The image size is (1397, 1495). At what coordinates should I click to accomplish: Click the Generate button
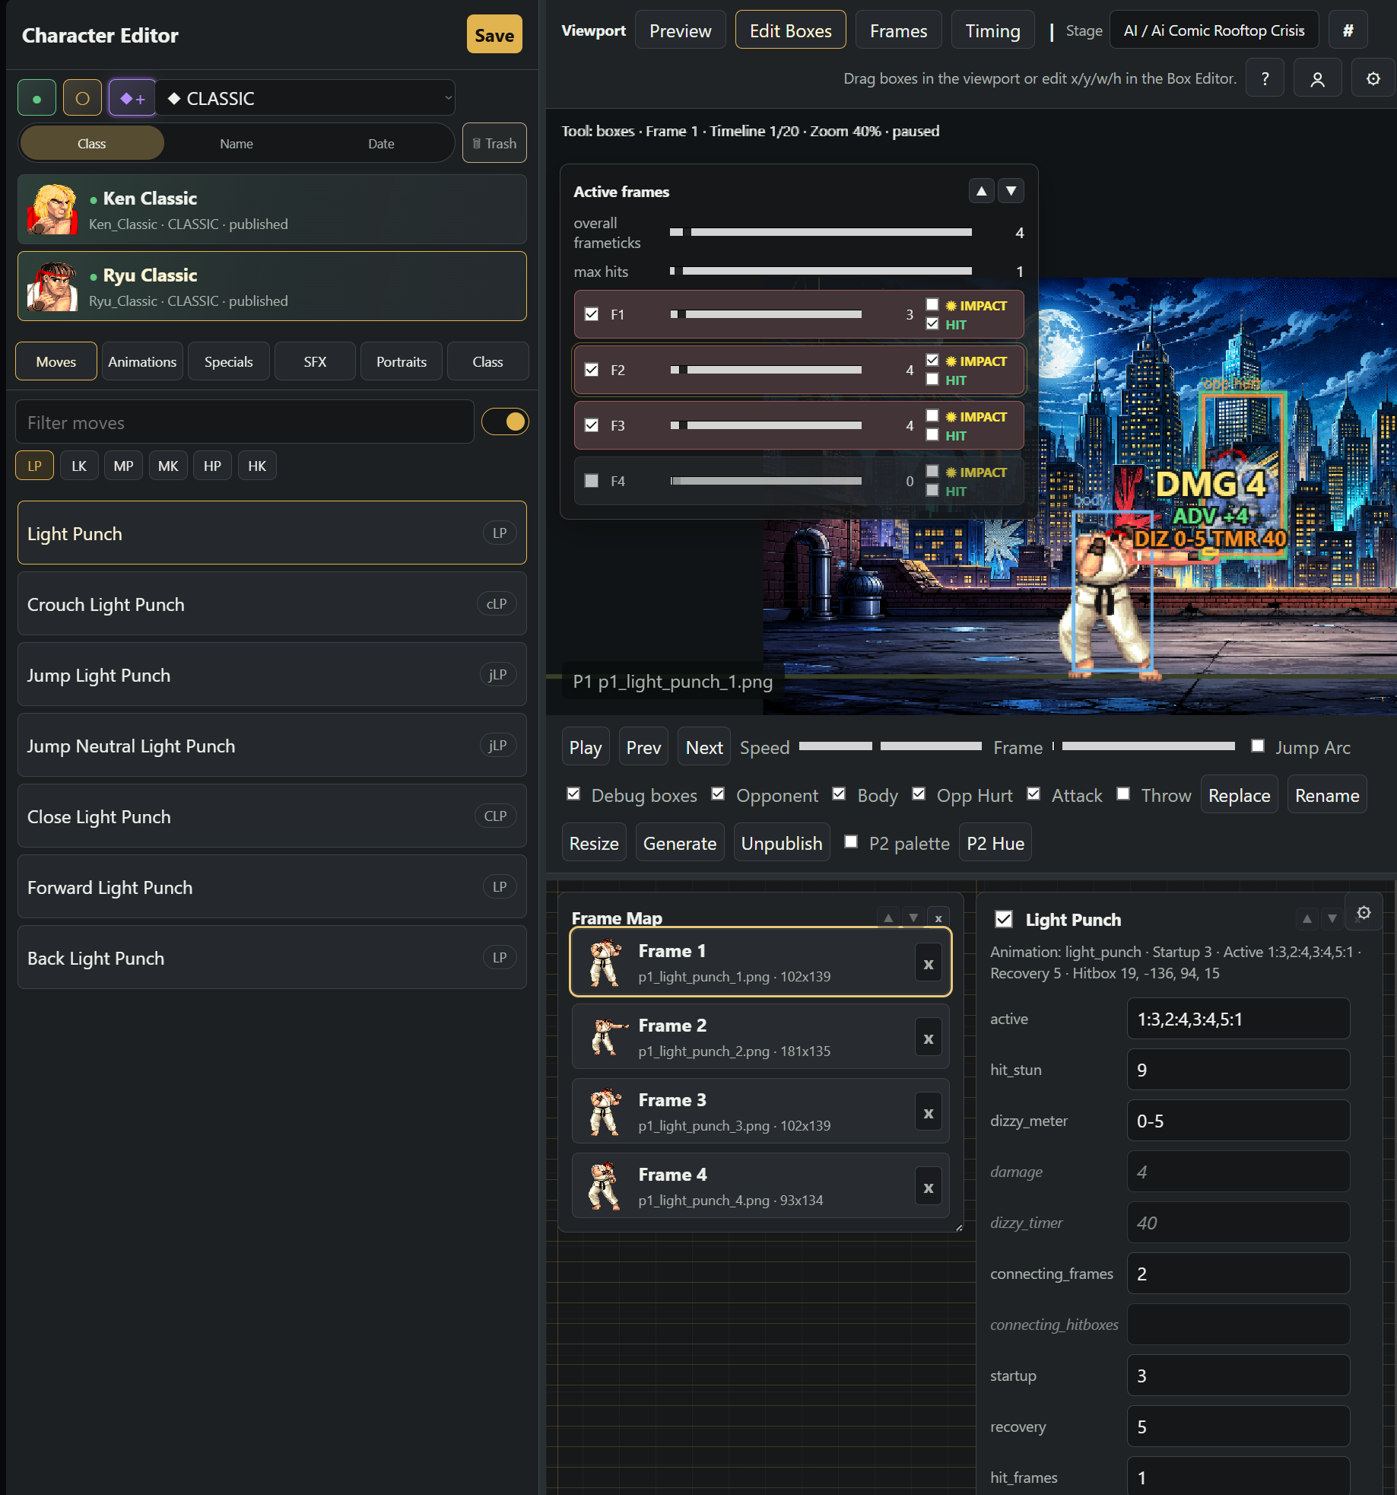[680, 843]
